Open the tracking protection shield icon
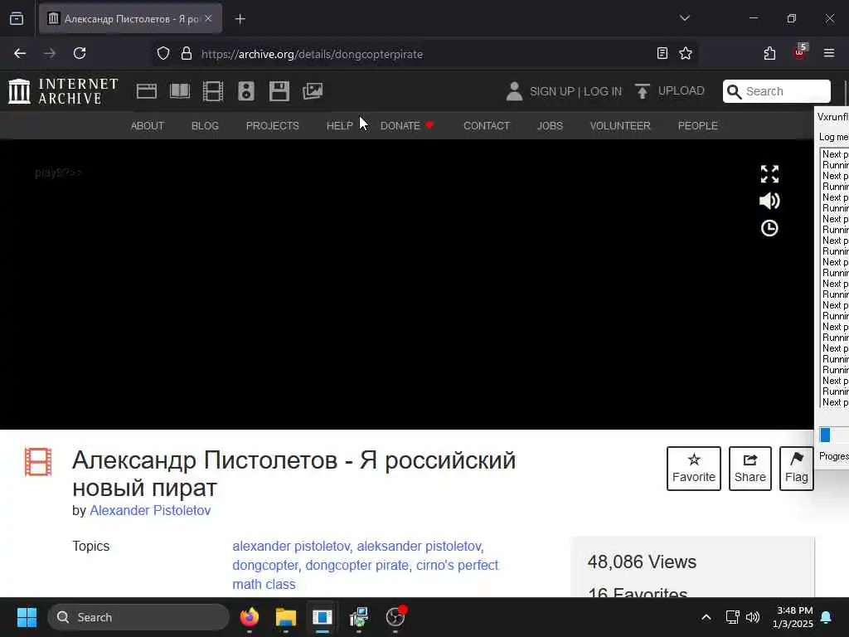This screenshot has height=637, width=849. pos(163,54)
